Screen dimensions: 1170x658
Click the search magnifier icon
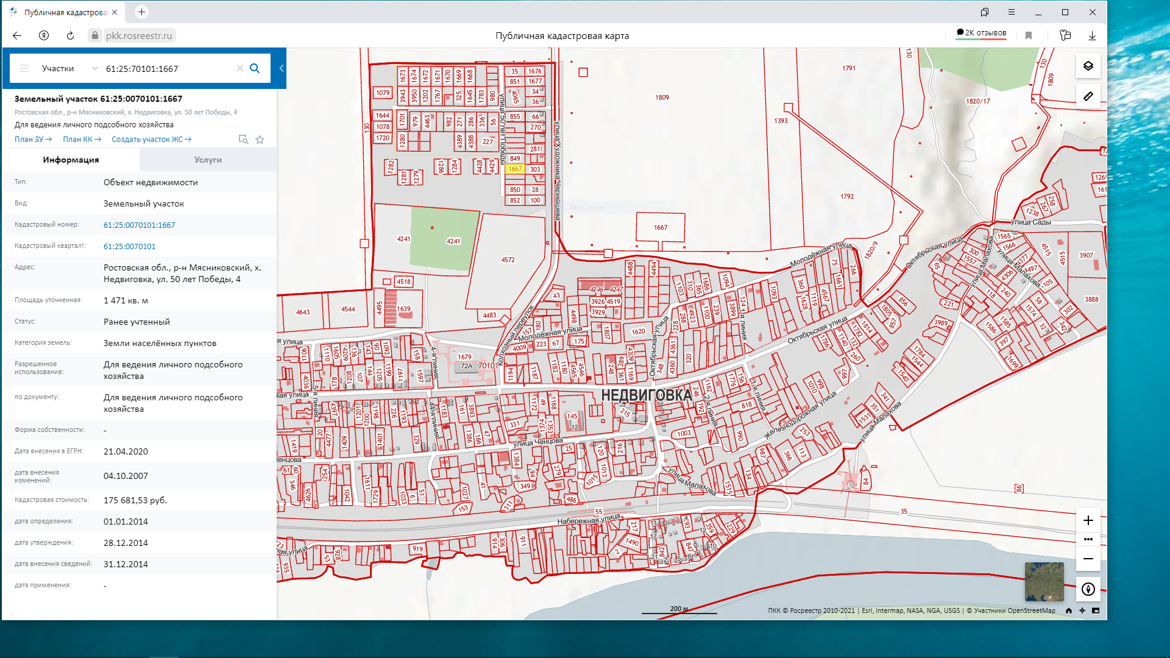pyautogui.click(x=255, y=68)
